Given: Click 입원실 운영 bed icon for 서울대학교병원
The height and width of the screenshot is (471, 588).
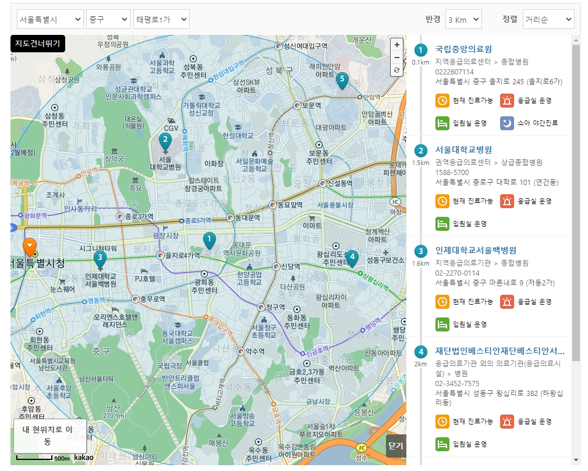Looking at the screenshot, I should pos(442,224).
